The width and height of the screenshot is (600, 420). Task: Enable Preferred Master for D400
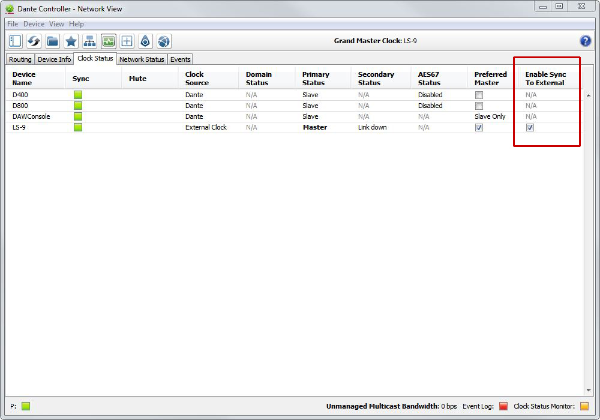[x=479, y=95]
